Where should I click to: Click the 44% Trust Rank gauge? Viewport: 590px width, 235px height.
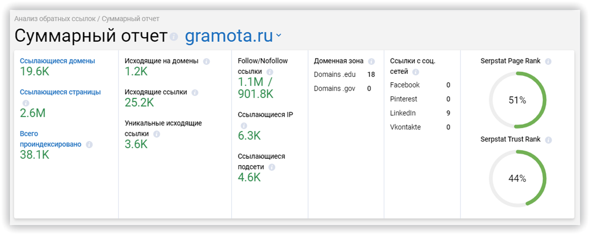click(517, 178)
